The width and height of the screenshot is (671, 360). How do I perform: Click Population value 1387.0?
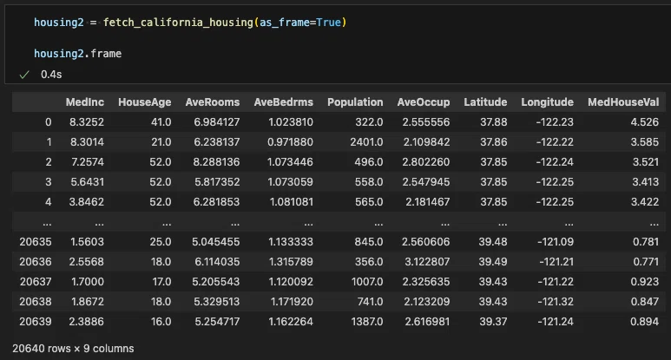pyautogui.click(x=367, y=322)
